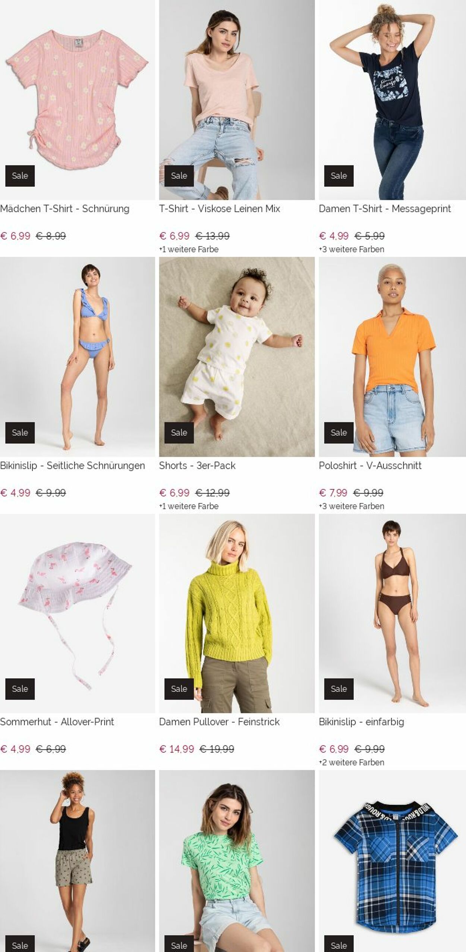Open the Viskose Leinen Mix T-Shirt photo
The width and height of the screenshot is (466, 952).
click(237, 100)
